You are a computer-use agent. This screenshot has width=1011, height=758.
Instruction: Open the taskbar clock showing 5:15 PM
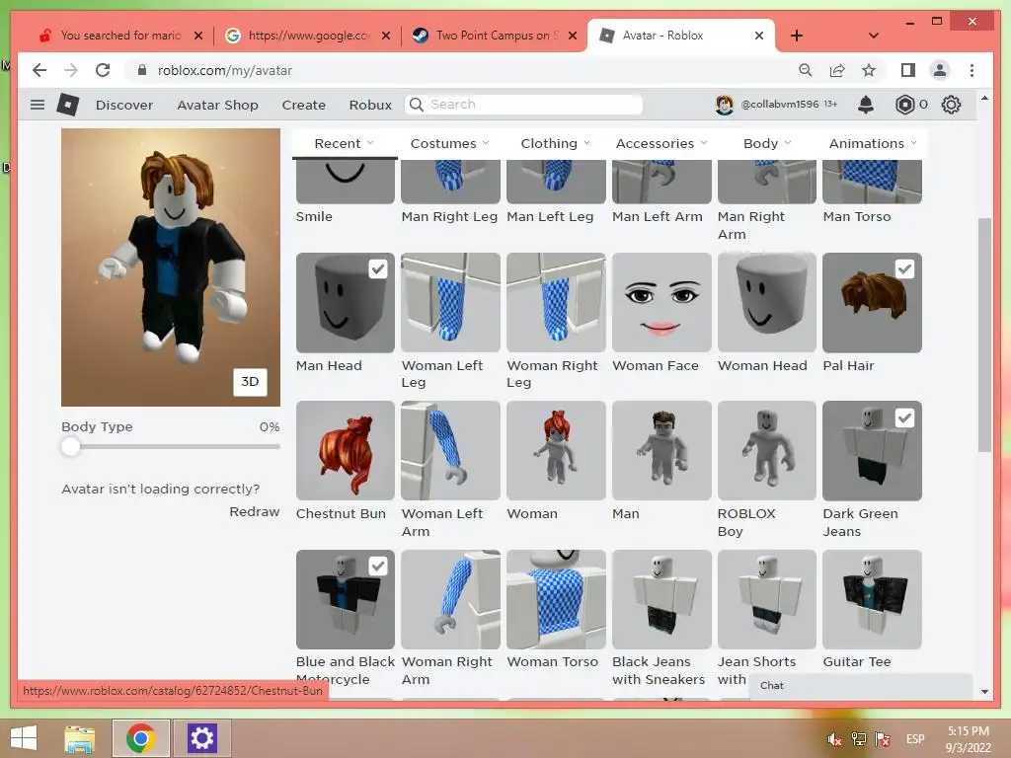[x=968, y=739]
